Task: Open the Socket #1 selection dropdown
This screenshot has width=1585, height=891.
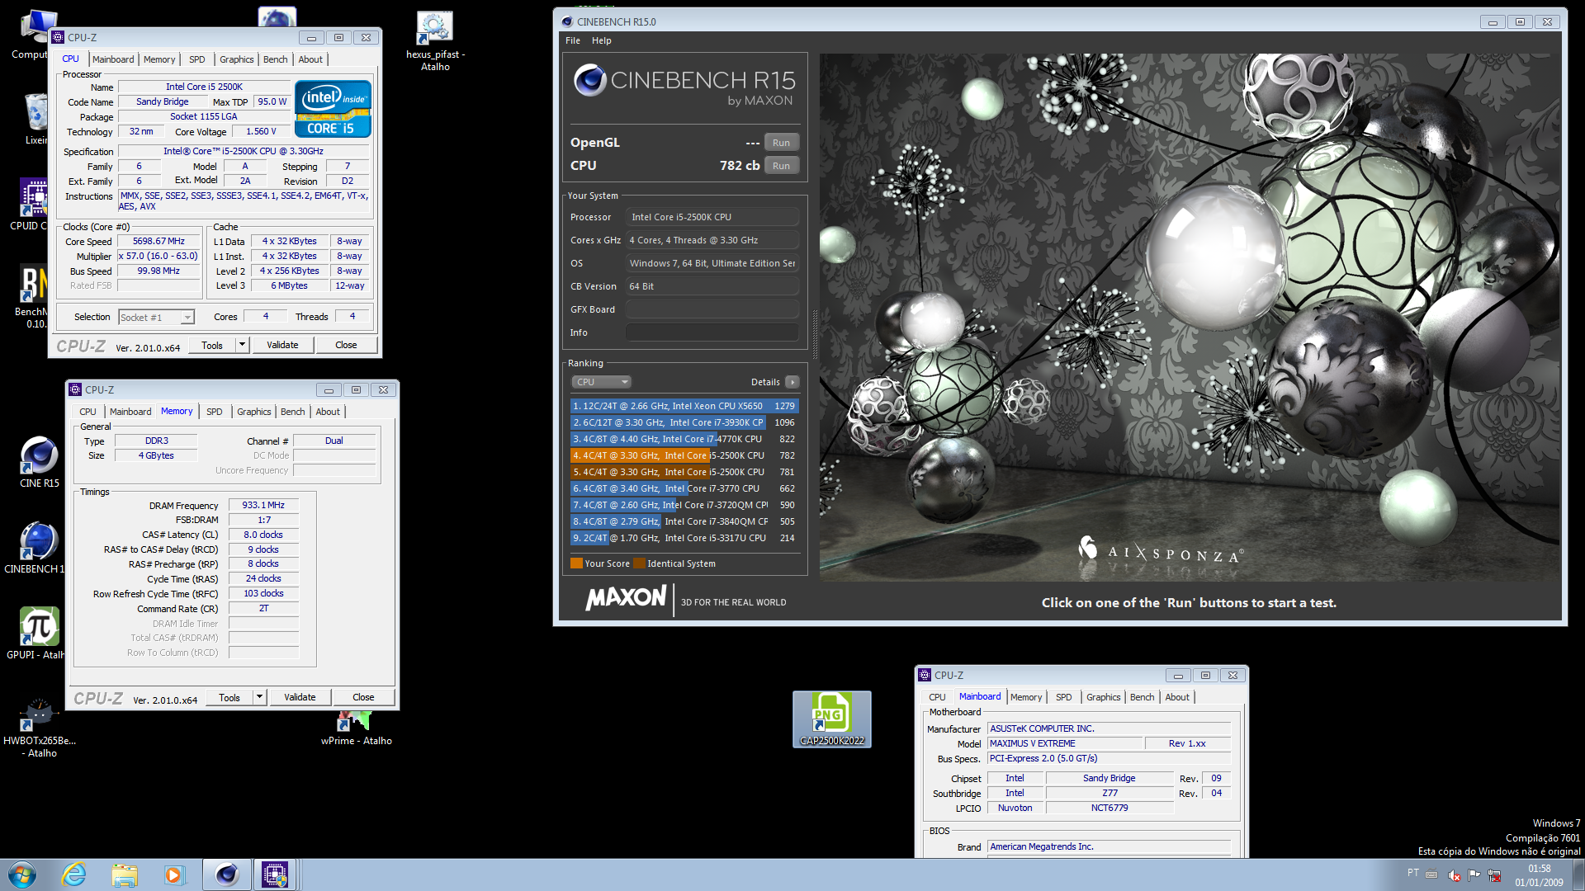Action: [156, 318]
